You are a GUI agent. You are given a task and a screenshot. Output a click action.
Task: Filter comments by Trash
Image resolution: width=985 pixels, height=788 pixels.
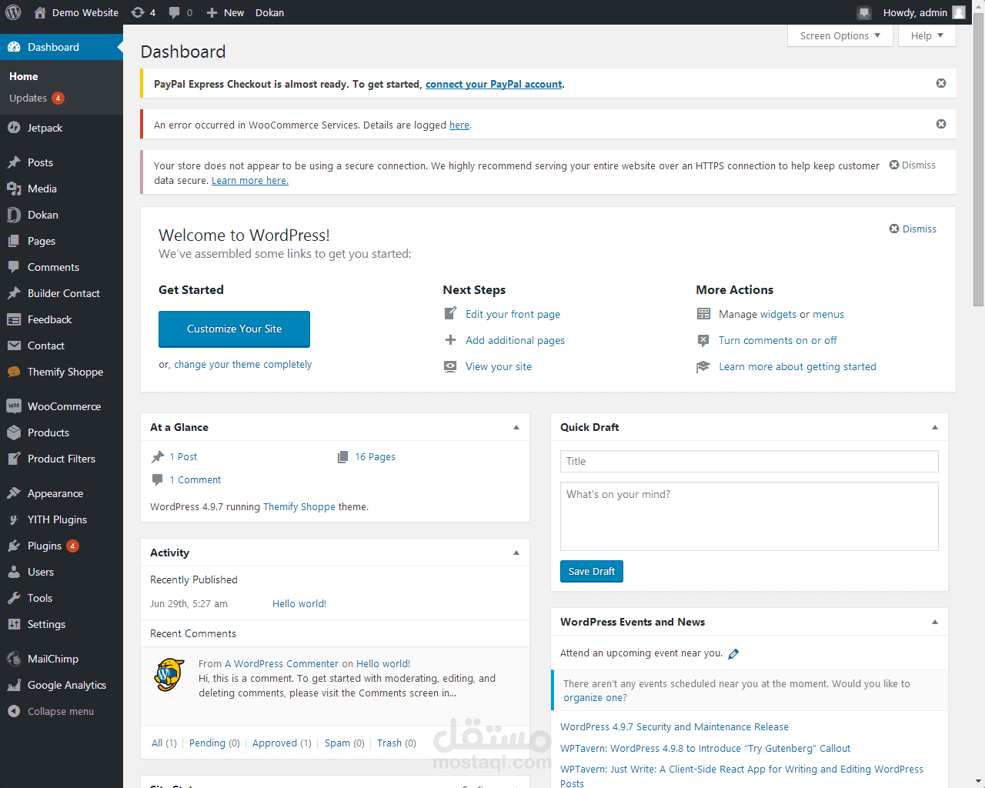click(396, 743)
